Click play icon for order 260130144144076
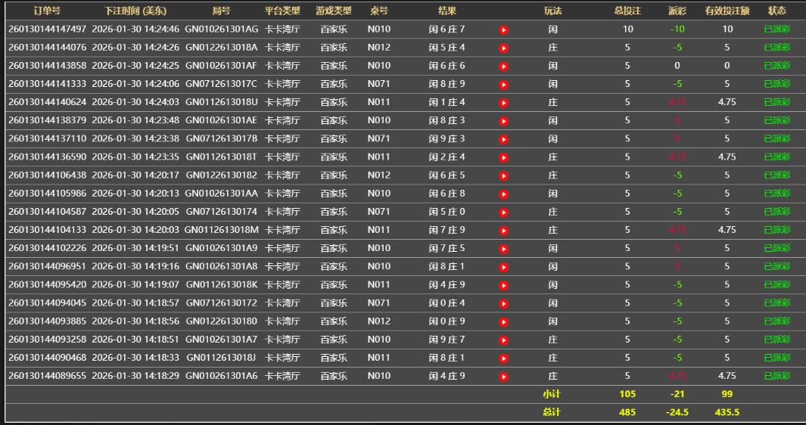This screenshot has height=425, width=806. pos(503,48)
